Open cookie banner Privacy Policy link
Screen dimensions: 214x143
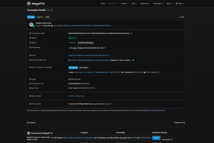(145, 138)
